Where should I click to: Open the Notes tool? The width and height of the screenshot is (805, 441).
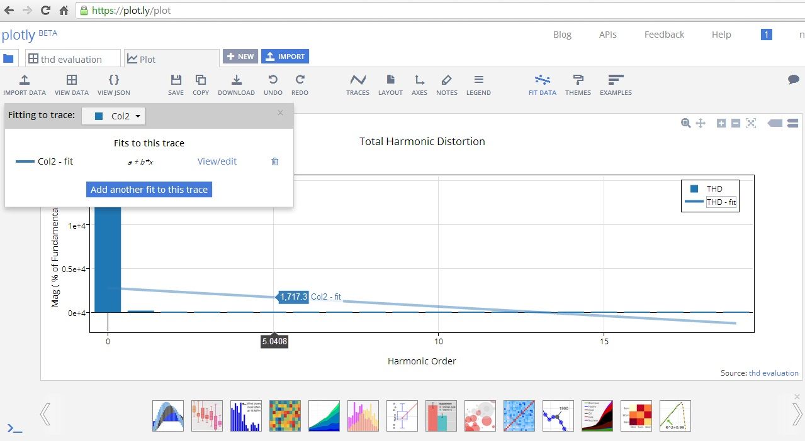click(x=446, y=84)
